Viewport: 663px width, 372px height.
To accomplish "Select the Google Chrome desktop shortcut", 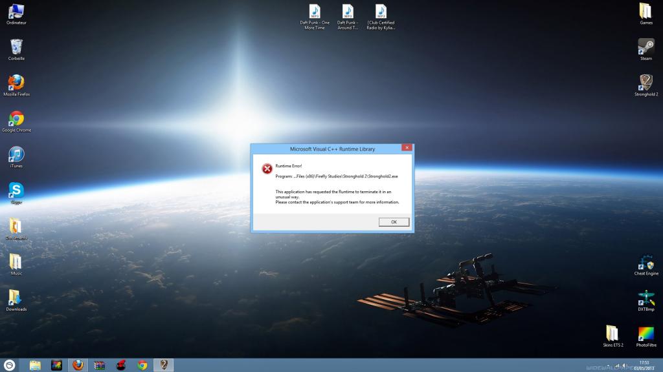I will pos(16,121).
